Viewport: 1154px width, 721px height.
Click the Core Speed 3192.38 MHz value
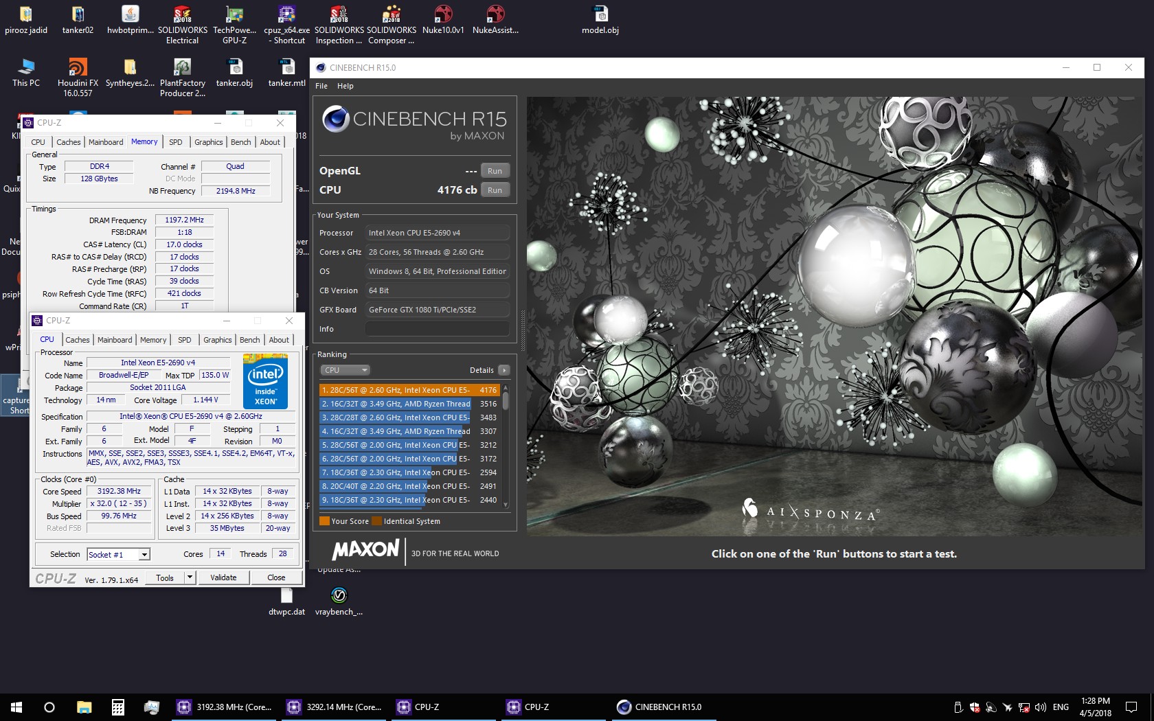pos(119,491)
